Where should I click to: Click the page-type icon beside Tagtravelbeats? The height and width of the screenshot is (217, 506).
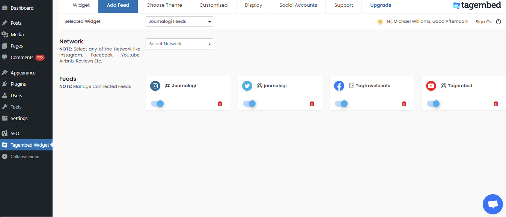pos(351,86)
